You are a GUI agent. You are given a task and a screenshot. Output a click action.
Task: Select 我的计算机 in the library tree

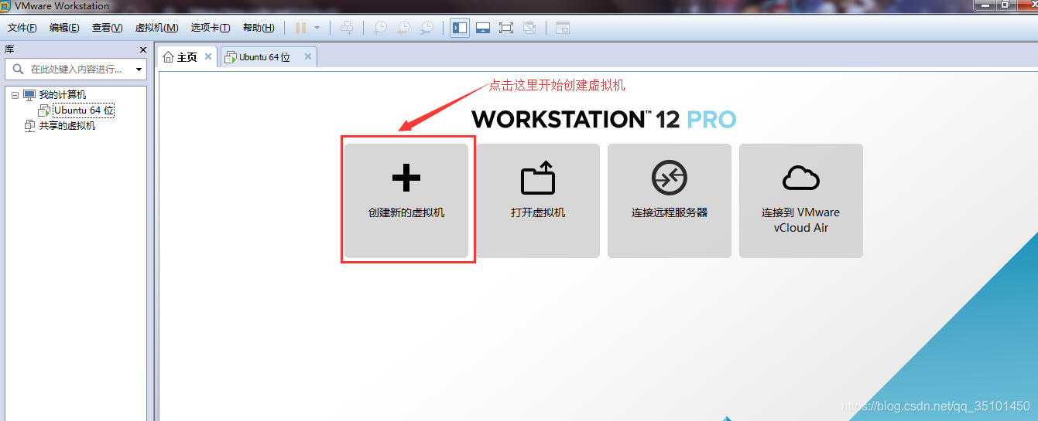tap(63, 95)
